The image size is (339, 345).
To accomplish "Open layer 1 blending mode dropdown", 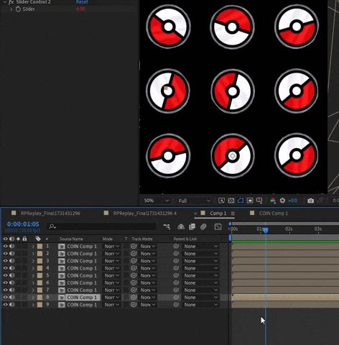I will (x=111, y=247).
